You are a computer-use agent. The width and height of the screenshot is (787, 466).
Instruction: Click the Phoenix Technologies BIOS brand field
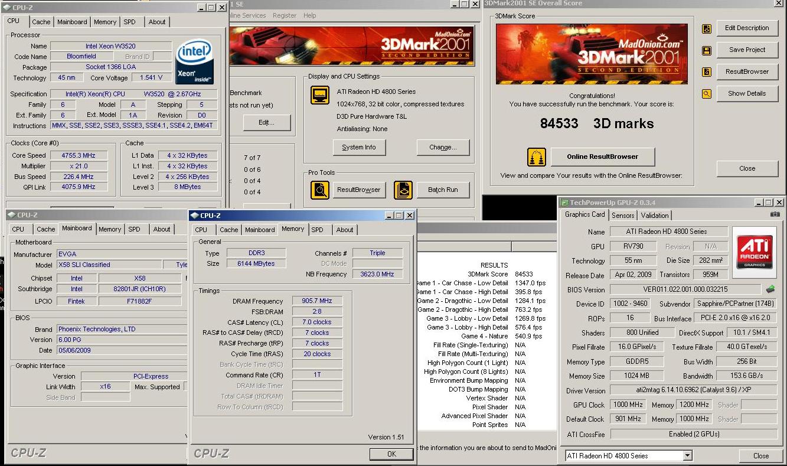click(121, 329)
